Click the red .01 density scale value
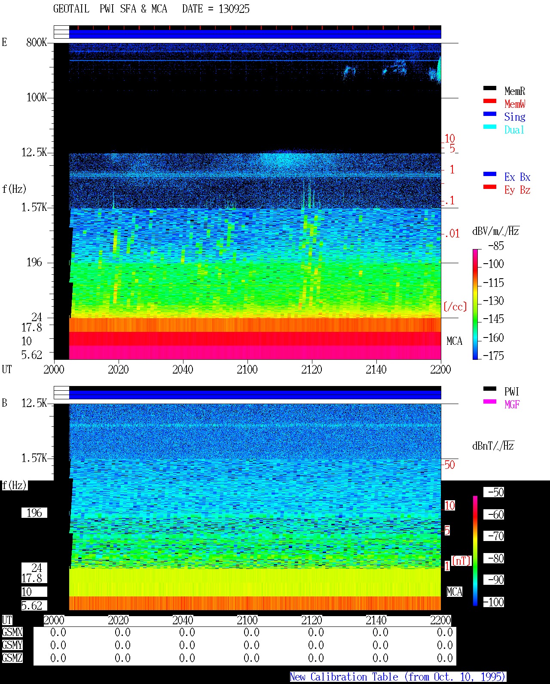Viewport: 550px width, 684px height. tap(452, 234)
